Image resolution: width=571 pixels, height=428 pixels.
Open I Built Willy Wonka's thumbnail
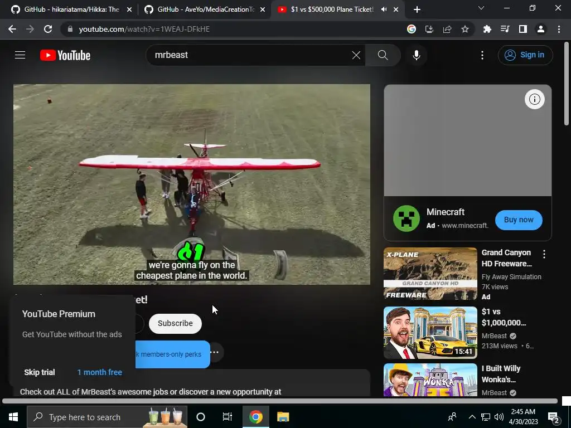430,380
